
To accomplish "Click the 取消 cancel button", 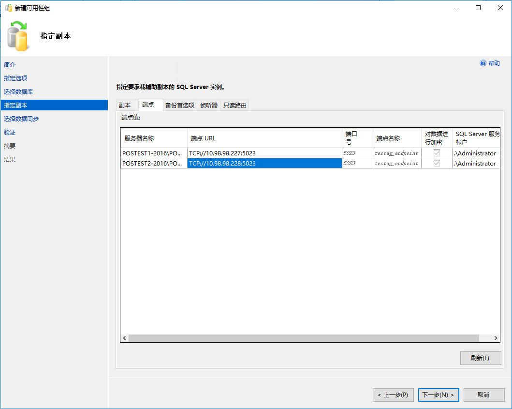I will click(x=484, y=395).
